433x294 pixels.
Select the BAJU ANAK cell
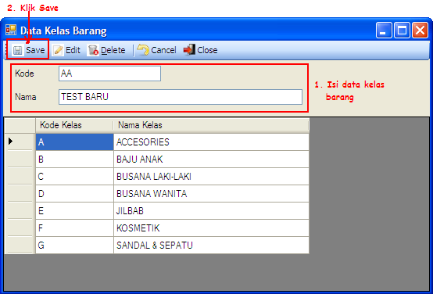point(211,160)
